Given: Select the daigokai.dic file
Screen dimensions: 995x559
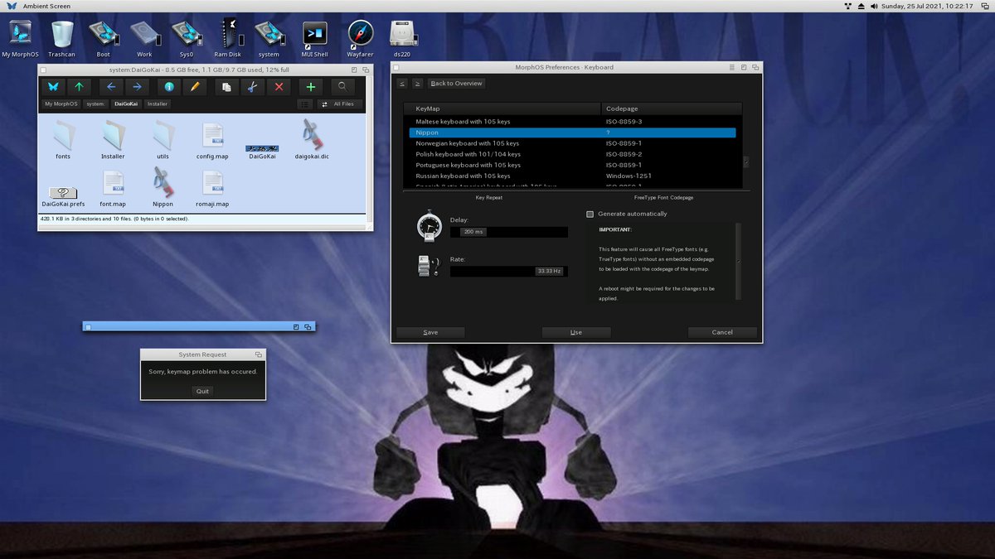Looking at the screenshot, I should [312, 139].
